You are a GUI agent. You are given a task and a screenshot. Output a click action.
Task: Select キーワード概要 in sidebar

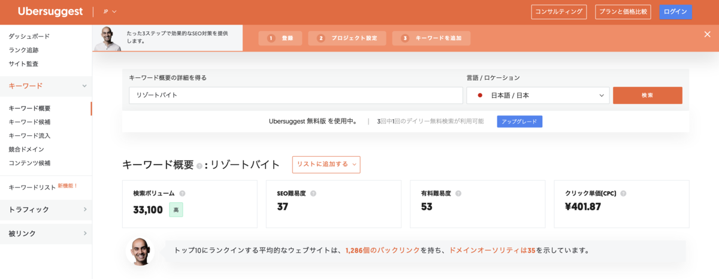(29, 108)
